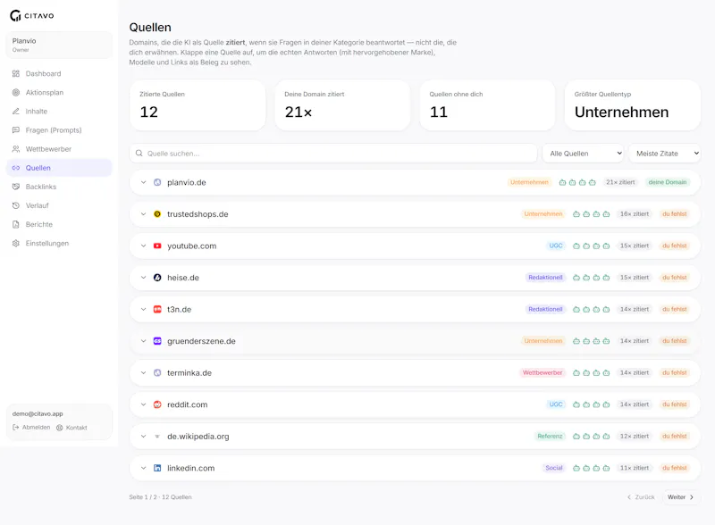Expand the de.wikipedia.org row
This screenshot has height=525, width=715.
[x=143, y=436]
